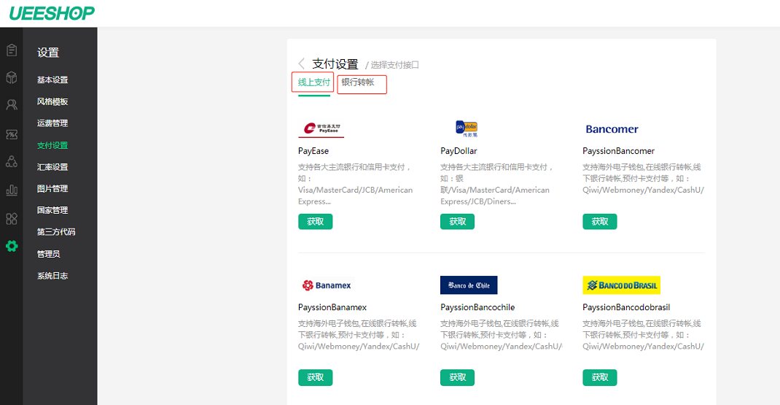The image size is (780, 405).
Task: Select the green gear settings icon
Action: (12, 246)
